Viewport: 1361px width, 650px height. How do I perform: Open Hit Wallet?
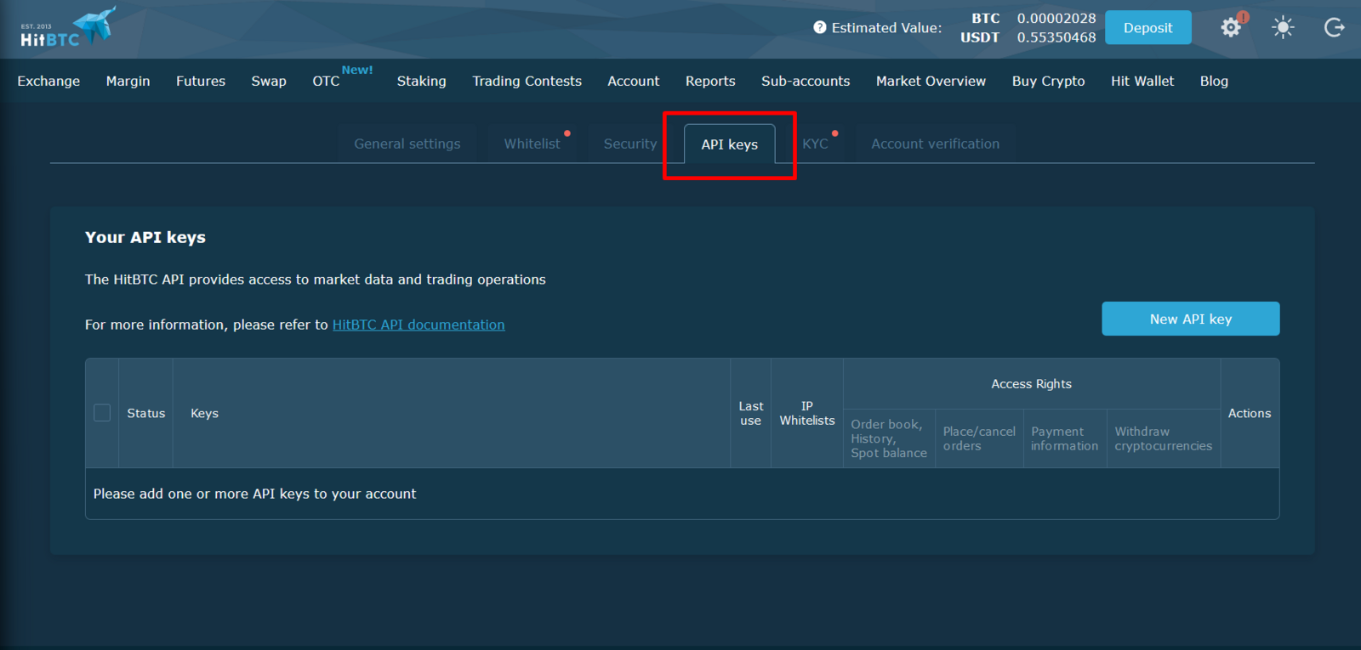coord(1142,81)
